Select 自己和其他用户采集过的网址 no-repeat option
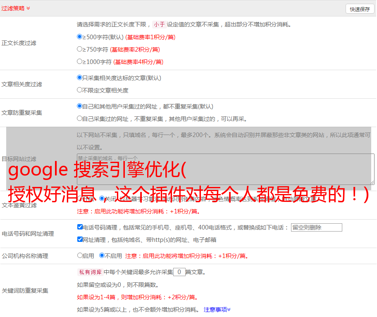 point(80,106)
